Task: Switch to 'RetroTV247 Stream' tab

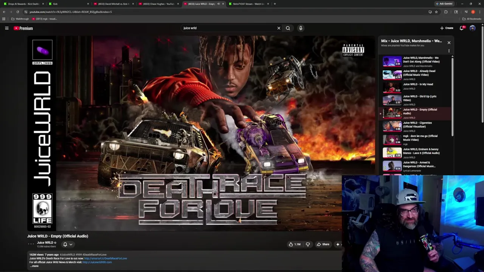Action: 248,4
